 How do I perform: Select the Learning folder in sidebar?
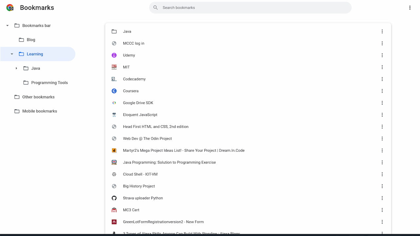coord(35,54)
